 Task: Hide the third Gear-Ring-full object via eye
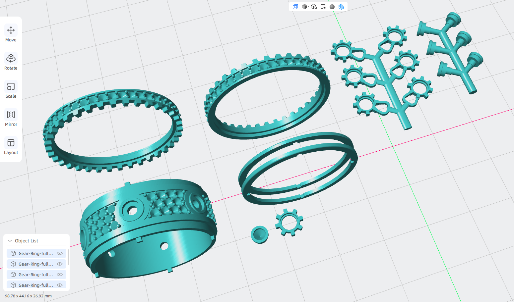pyautogui.click(x=60, y=275)
